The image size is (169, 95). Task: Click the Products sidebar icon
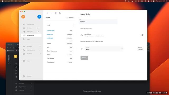point(24,54)
